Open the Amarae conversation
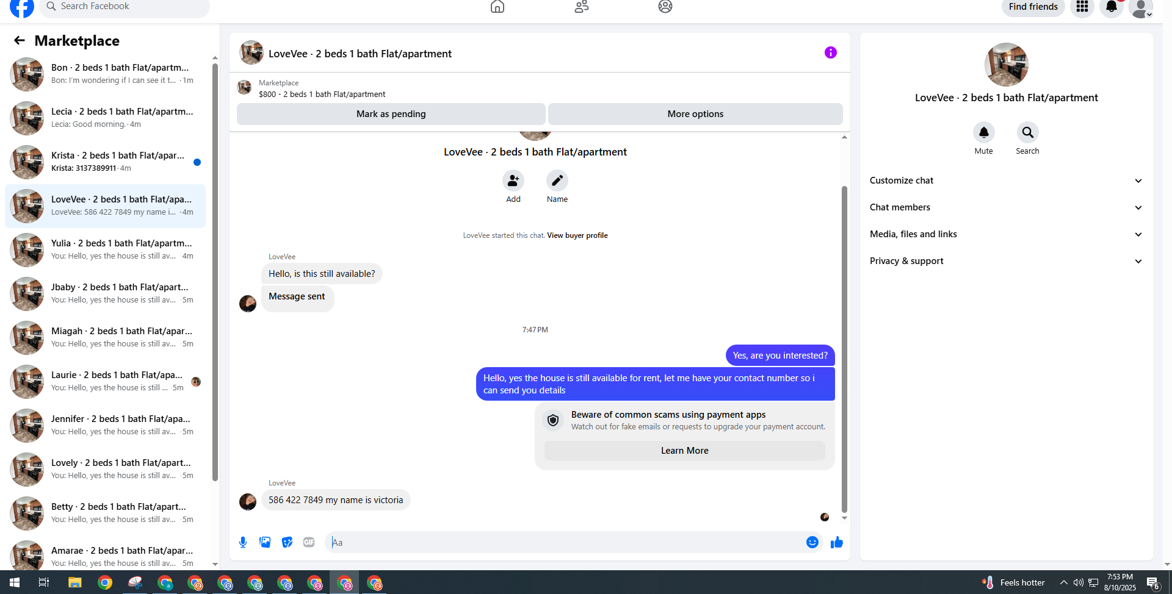 point(105,554)
